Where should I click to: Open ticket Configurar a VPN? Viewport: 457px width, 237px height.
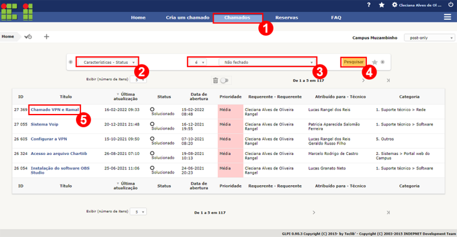pyautogui.click(x=49, y=139)
